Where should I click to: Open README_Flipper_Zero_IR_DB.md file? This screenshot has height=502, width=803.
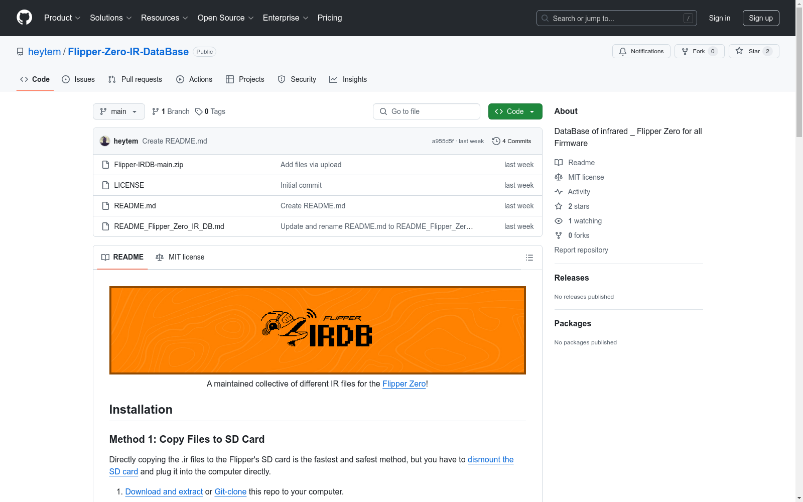169,226
